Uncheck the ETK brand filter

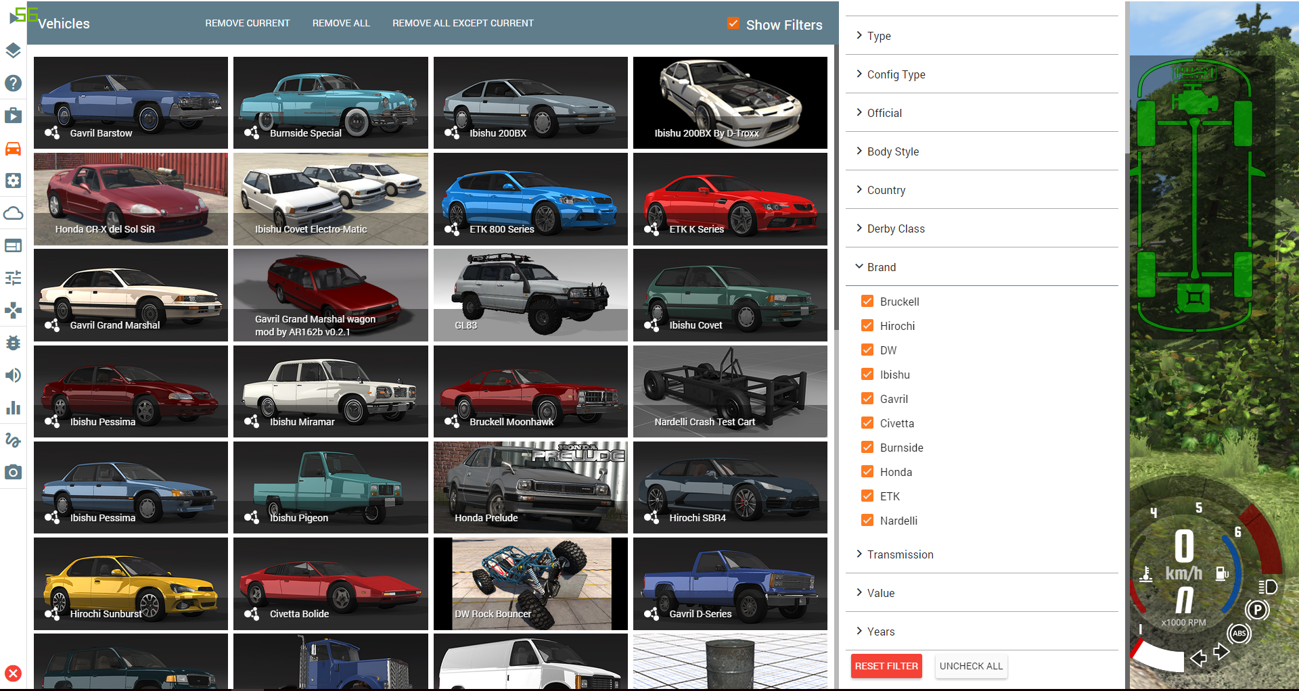click(x=867, y=496)
